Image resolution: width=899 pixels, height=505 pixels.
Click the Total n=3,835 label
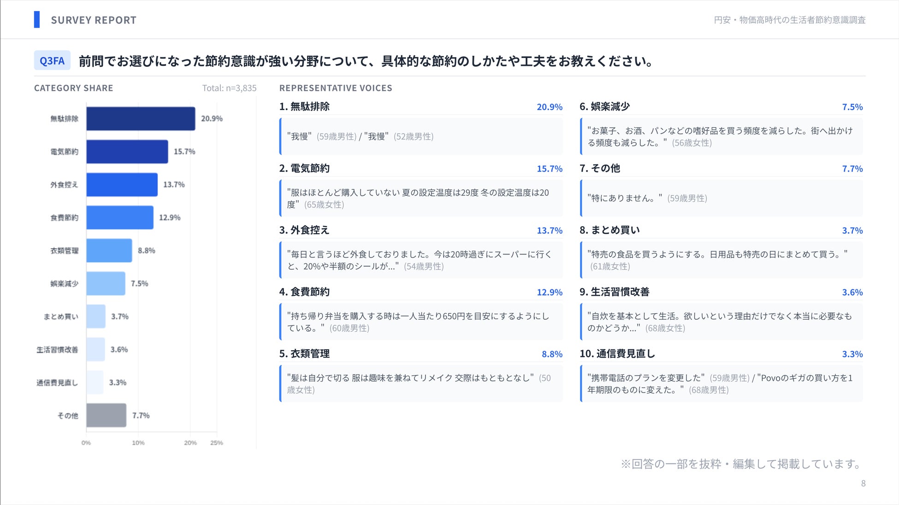pos(229,88)
